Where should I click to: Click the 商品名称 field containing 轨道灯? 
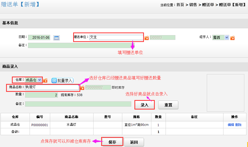pyautogui.click(x=52, y=87)
